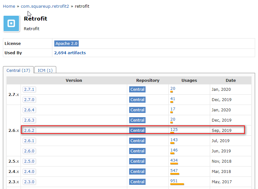Image resolution: width=258 pixels, height=189 pixels.
Task: Click the Usages column header
Action: (189, 80)
